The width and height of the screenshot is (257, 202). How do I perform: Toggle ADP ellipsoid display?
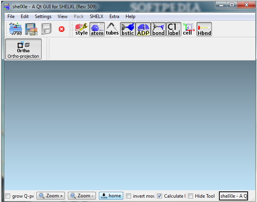point(143,29)
